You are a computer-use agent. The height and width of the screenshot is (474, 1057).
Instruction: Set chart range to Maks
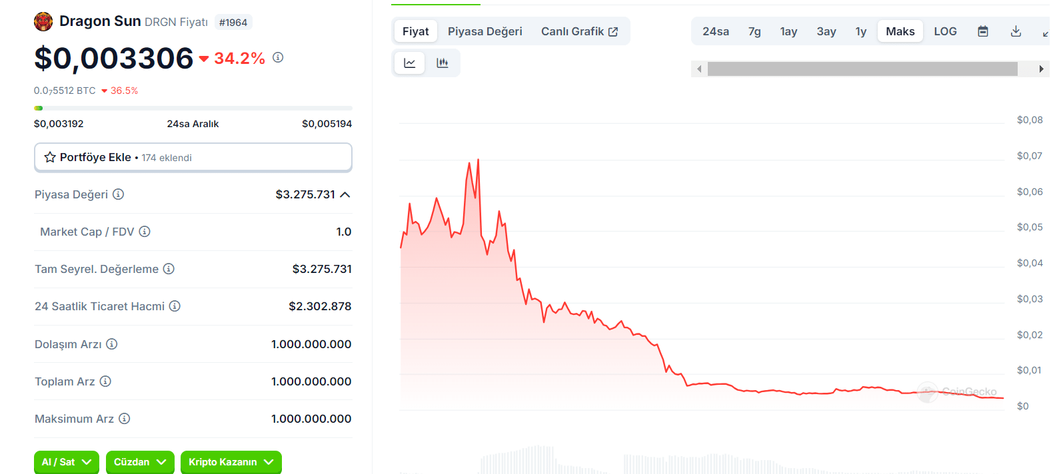(900, 31)
